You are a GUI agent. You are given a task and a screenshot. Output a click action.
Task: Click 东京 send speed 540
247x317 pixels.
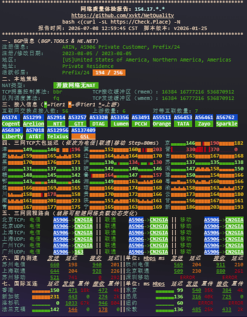[196, 290]
